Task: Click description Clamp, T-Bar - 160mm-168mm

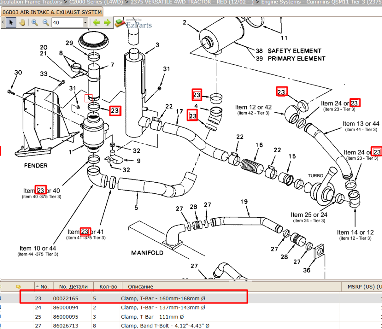Action: click(x=163, y=298)
